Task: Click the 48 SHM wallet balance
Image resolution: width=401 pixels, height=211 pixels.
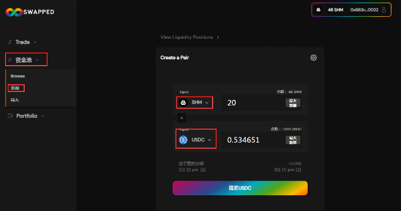Action: click(x=335, y=10)
